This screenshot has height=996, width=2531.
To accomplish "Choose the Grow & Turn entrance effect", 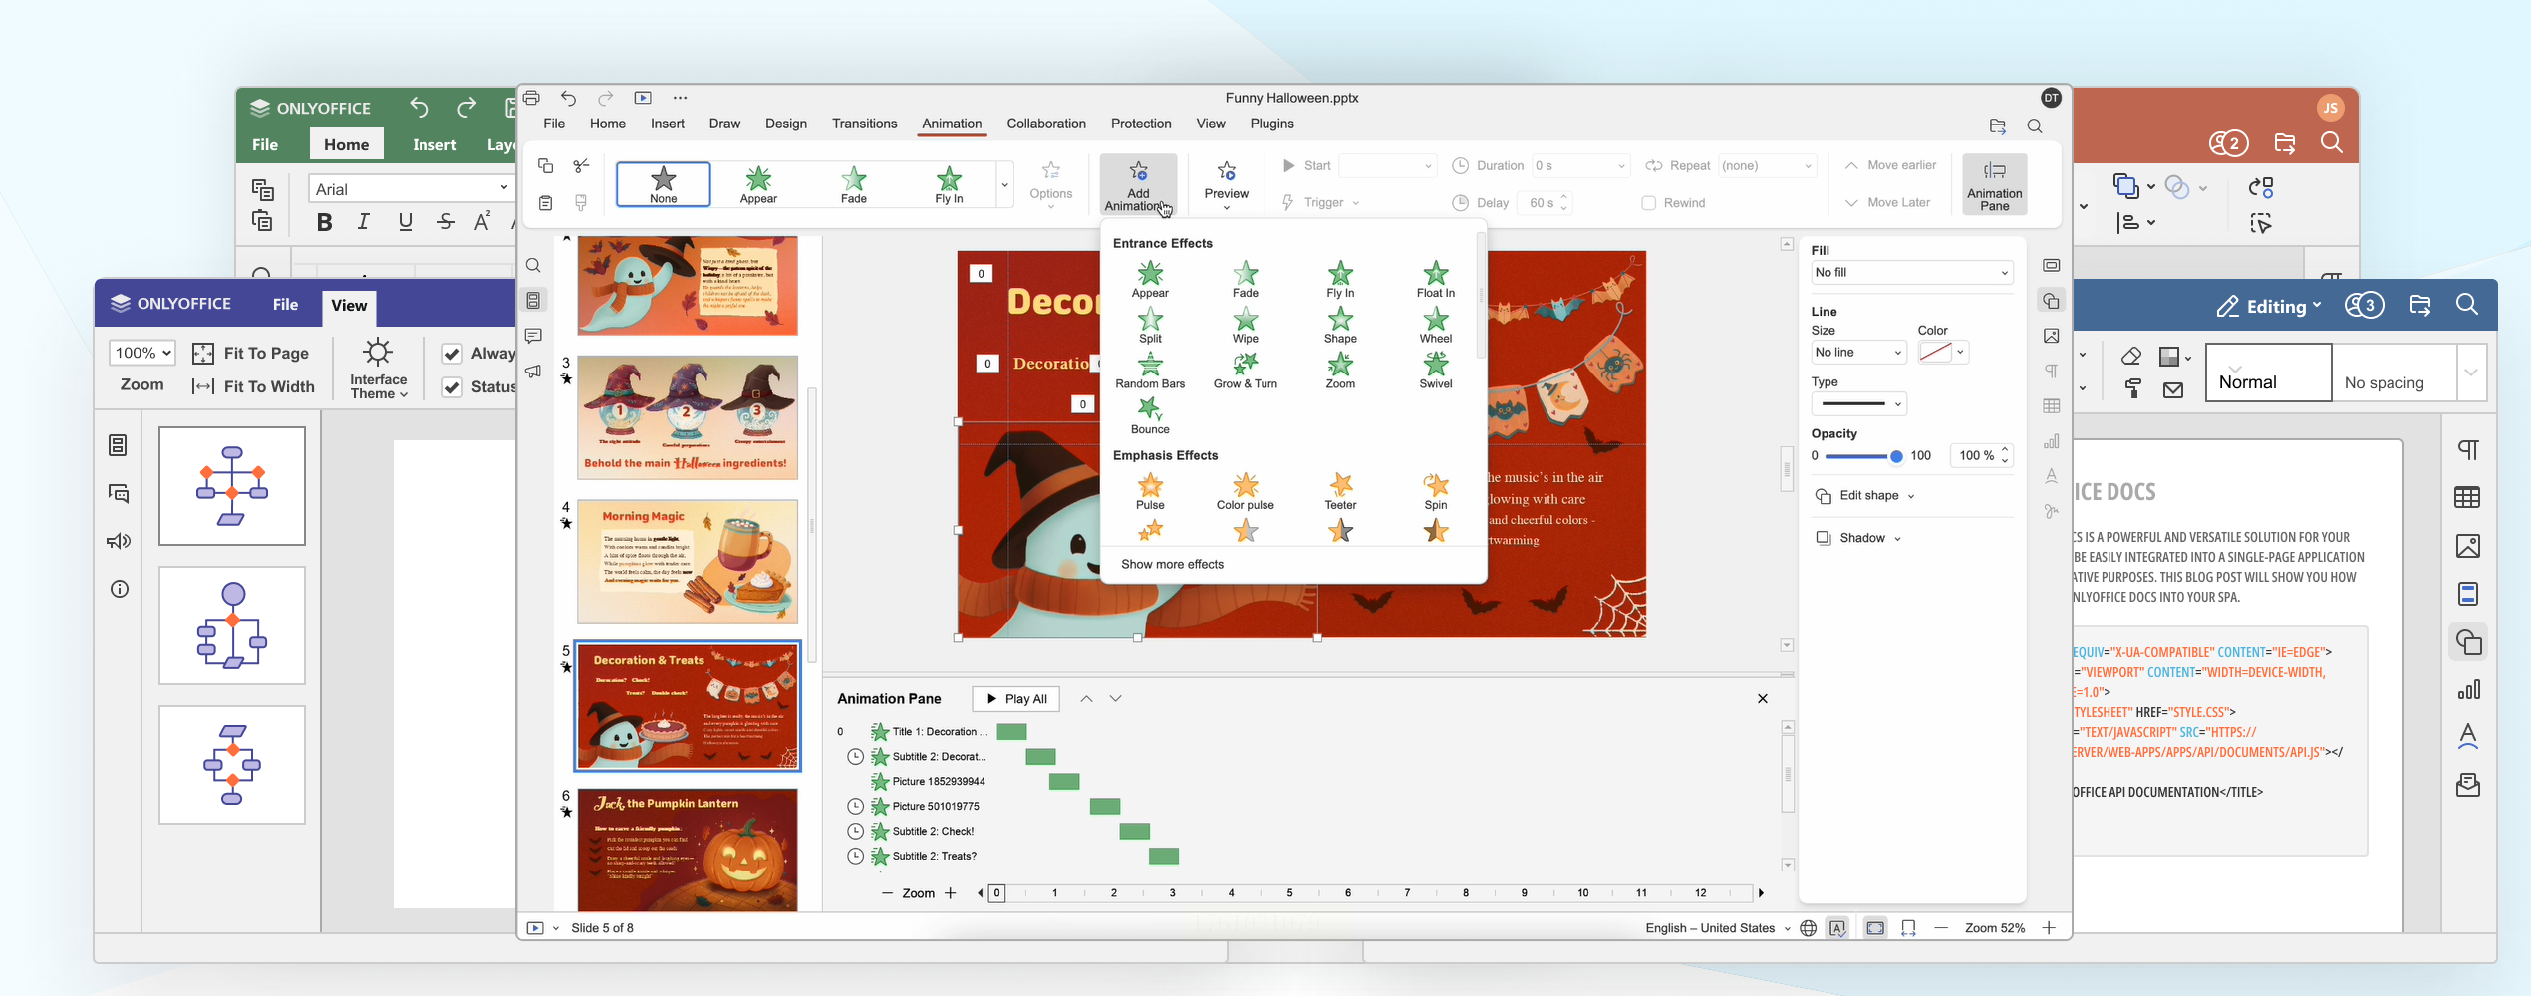I will pyautogui.click(x=1245, y=370).
